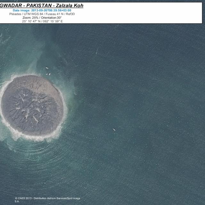Click the lone boat southeast of island

tap(114, 129)
